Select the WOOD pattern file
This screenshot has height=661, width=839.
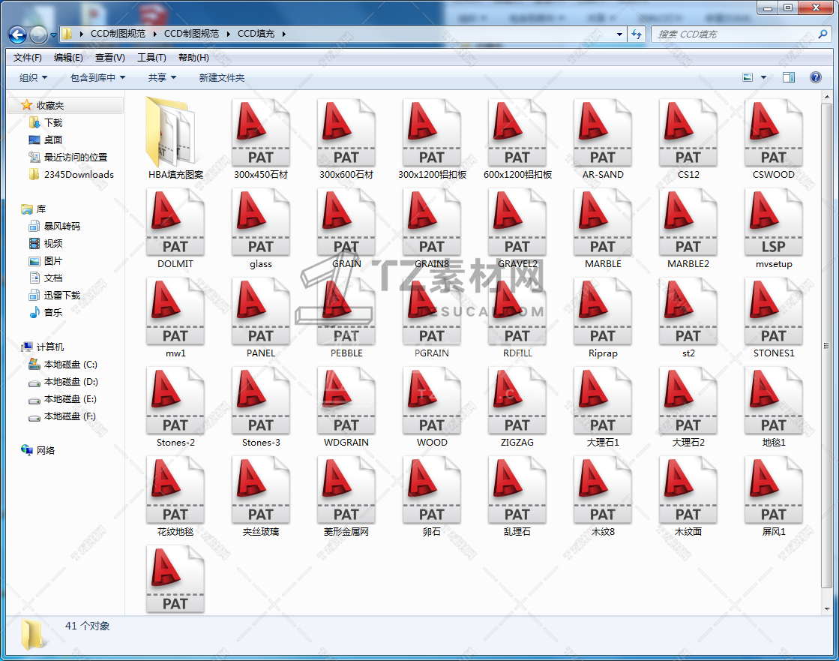click(432, 407)
